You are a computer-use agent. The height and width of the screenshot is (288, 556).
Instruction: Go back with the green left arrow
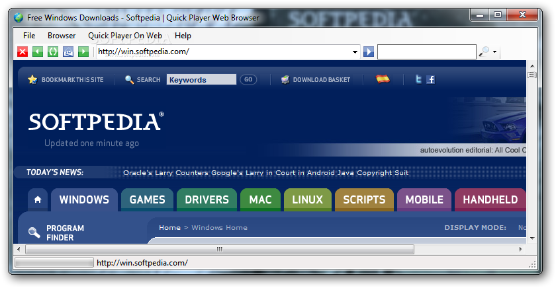(x=38, y=52)
